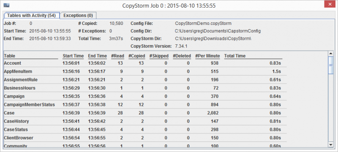Sort by the Total Time column header
338x152 pixels.
pos(253,56)
